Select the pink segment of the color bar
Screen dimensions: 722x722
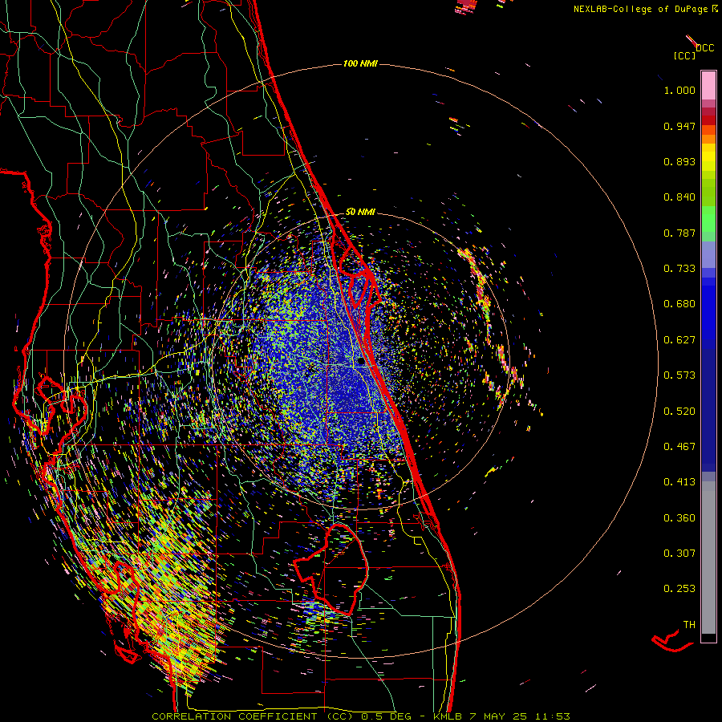[x=708, y=86]
